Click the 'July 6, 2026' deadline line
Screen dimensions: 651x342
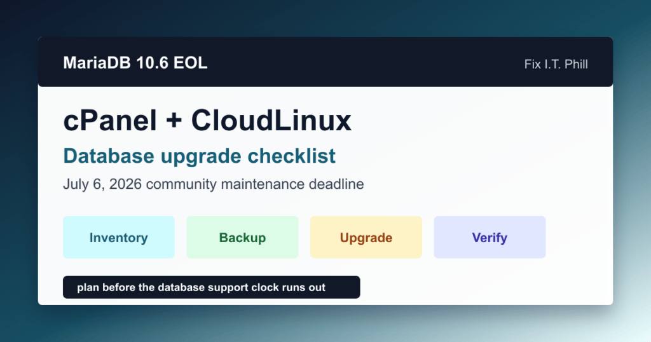(214, 184)
